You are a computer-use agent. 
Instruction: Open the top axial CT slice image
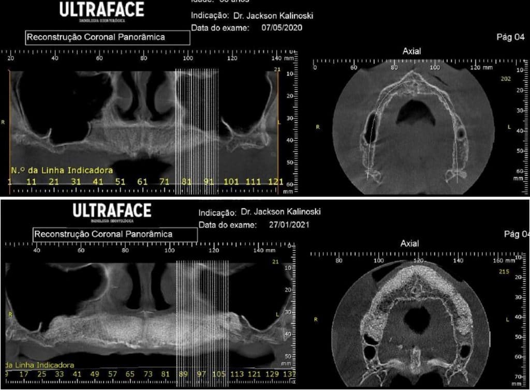413,128
